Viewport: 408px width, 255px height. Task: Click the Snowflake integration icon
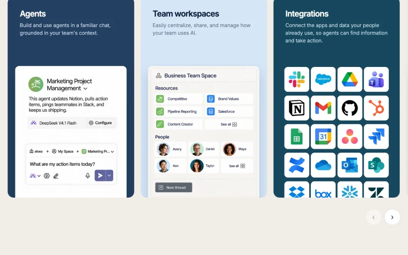[350, 190]
